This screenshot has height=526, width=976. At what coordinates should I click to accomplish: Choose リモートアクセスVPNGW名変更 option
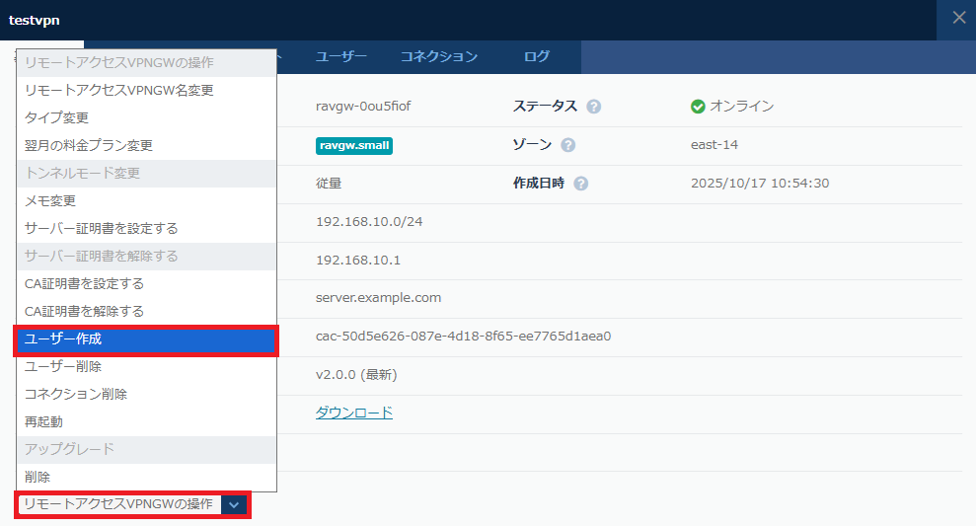pyautogui.click(x=118, y=90)
